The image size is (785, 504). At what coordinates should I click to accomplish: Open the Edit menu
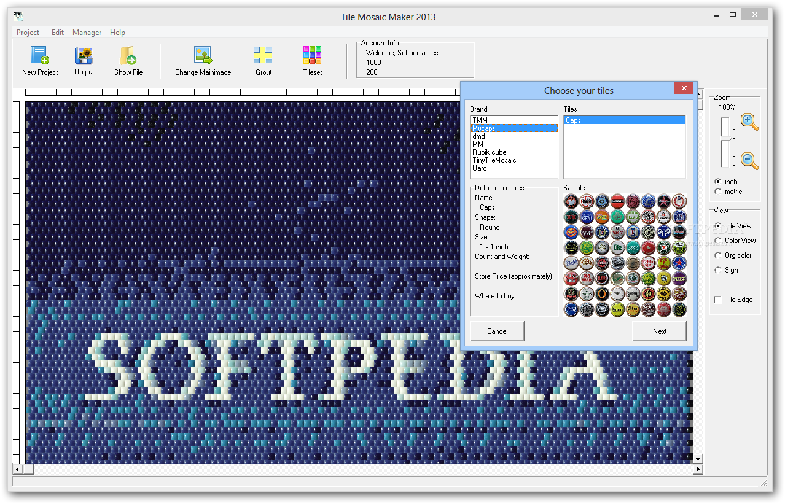58,33
